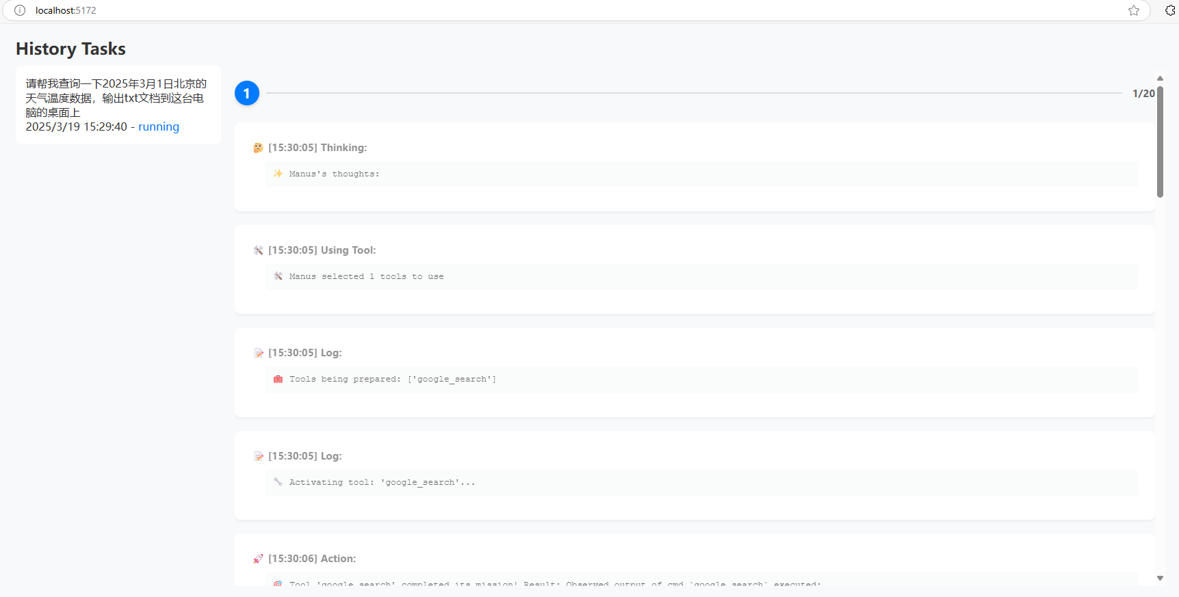Click the scrollbar up arrow
The height and width of the screenshot is (597, 1179).
point(1160,79)
